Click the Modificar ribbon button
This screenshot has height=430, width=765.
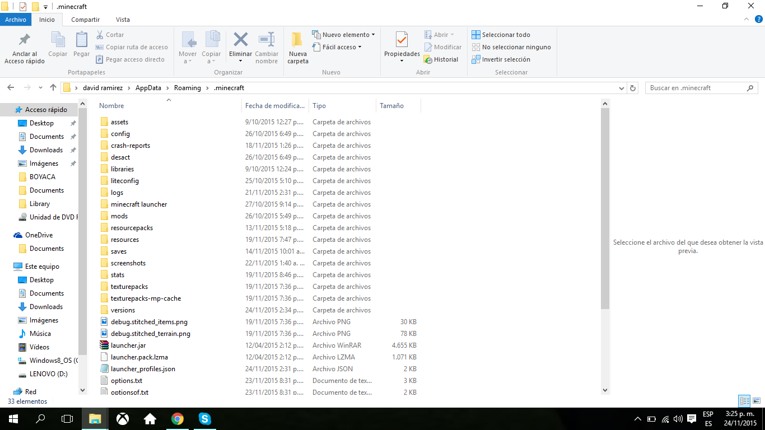point(443,47)
